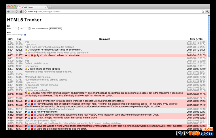Screen dimensions: 216x138
Task: Click the page's vertical scrollbar thumb
Action: (x=209, y=36)
